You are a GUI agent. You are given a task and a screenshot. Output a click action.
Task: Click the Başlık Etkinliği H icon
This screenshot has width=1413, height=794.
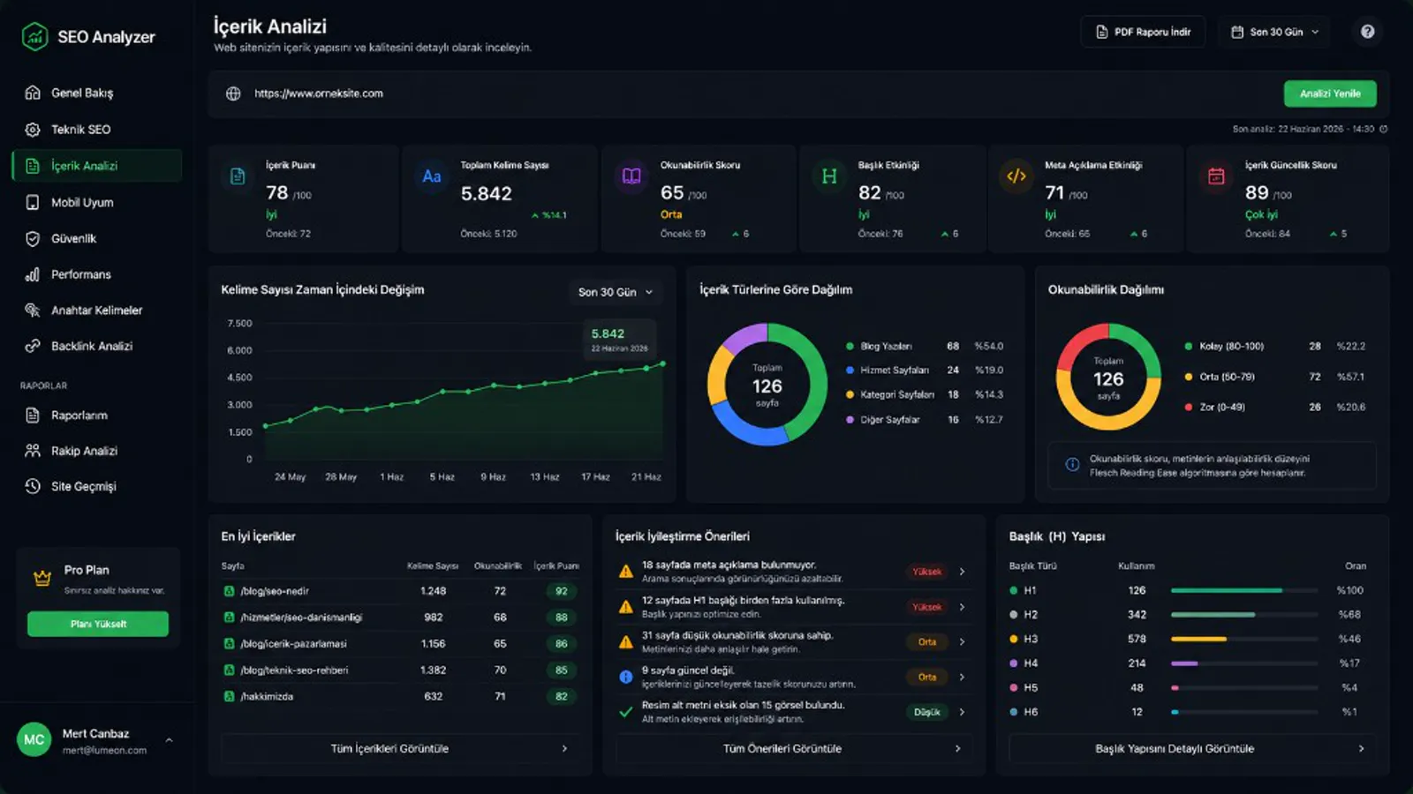(829, 176)
